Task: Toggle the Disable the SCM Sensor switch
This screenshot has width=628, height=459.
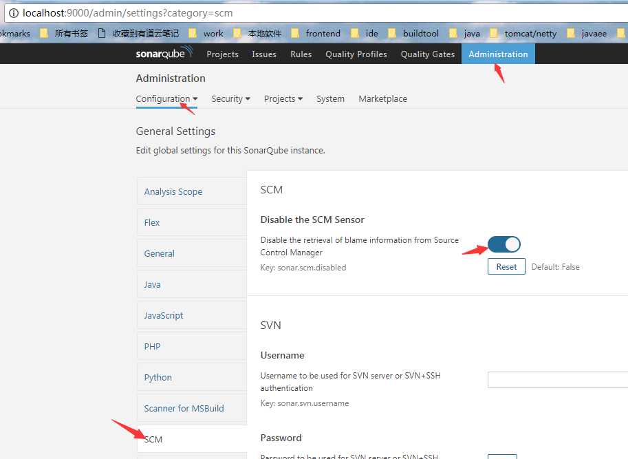Action: point(504,244)
